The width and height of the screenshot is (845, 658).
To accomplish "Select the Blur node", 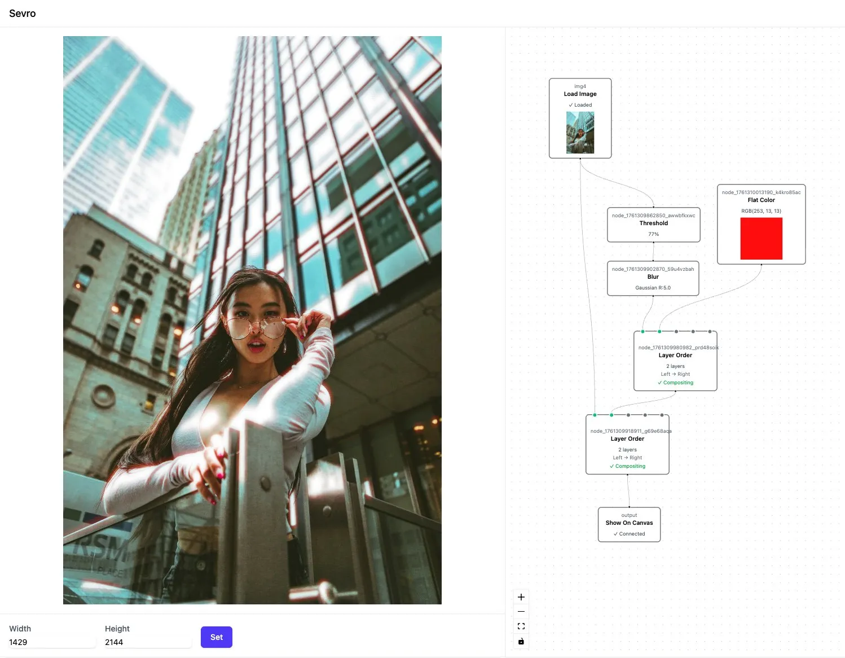I will tap(653, 278).
